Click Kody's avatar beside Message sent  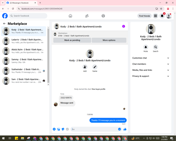click(56, 104)
